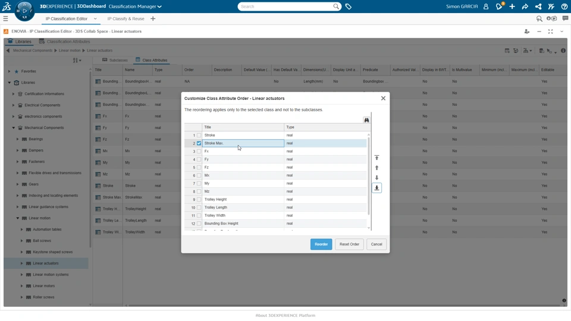The height and width of the screenshot is (321, 571).
Task: Expand the Linear actuators tree node
Action: pos(21,263)
